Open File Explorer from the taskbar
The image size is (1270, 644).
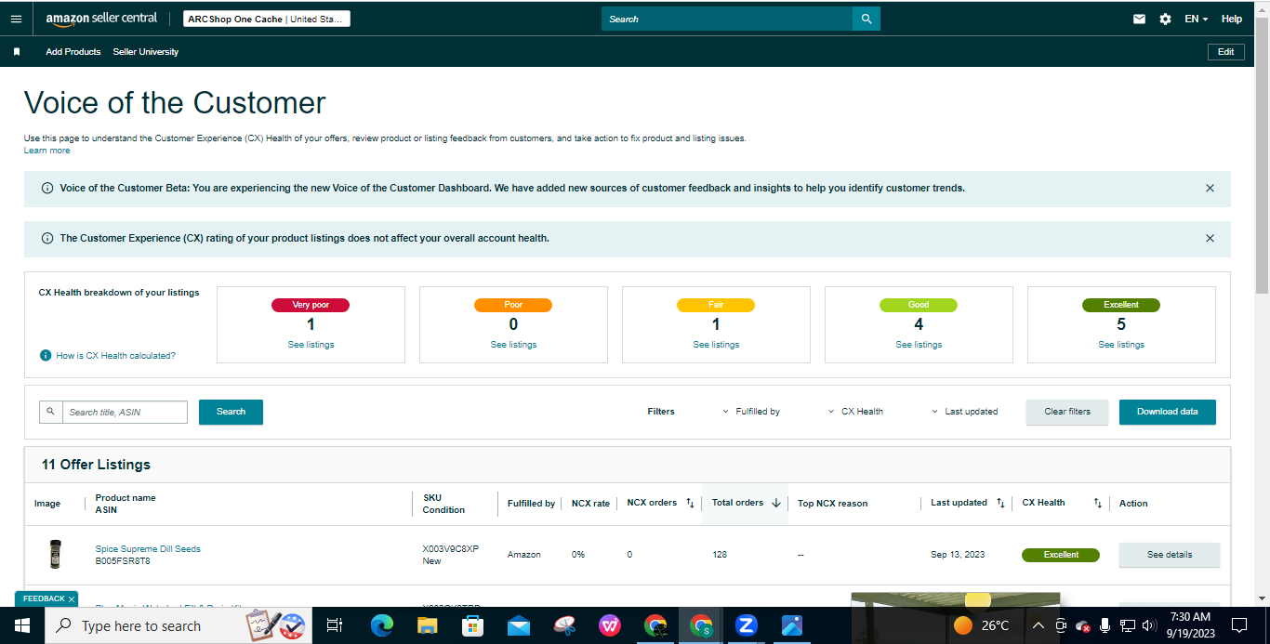(428, 625)
